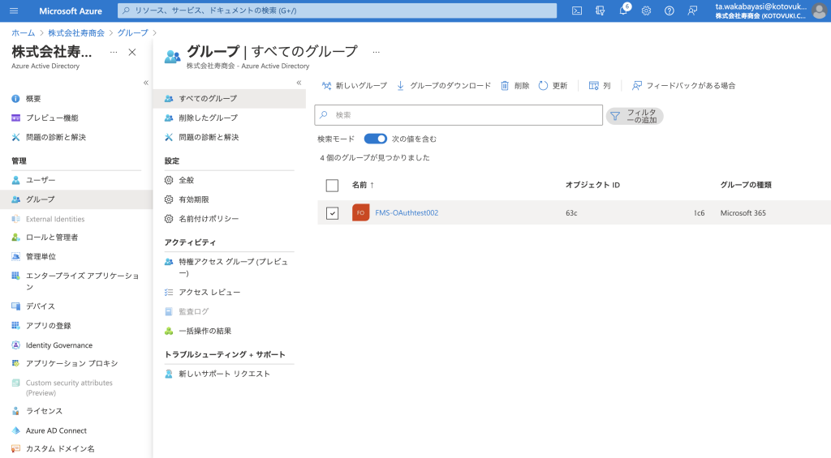Toggle the 検索モード switch
831x458 pixels.
coord(376,139)
